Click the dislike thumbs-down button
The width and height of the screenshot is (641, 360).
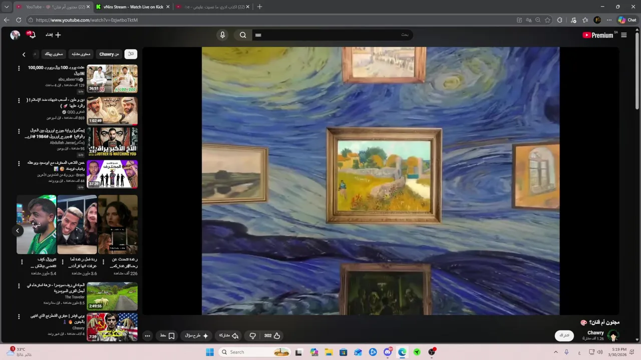click(x=253, y=335)
